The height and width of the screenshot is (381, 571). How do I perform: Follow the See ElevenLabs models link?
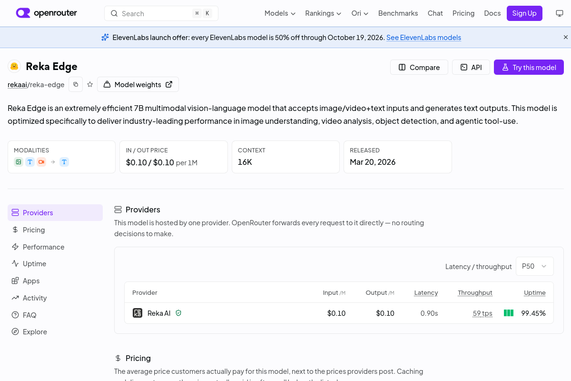[423, 38]
